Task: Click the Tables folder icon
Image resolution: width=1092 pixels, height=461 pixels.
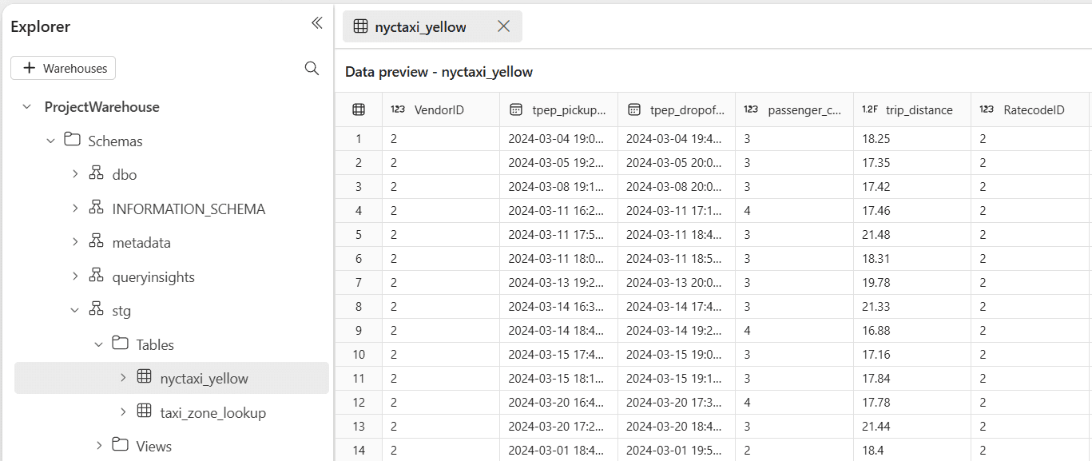Action: [x=121, y=344]
